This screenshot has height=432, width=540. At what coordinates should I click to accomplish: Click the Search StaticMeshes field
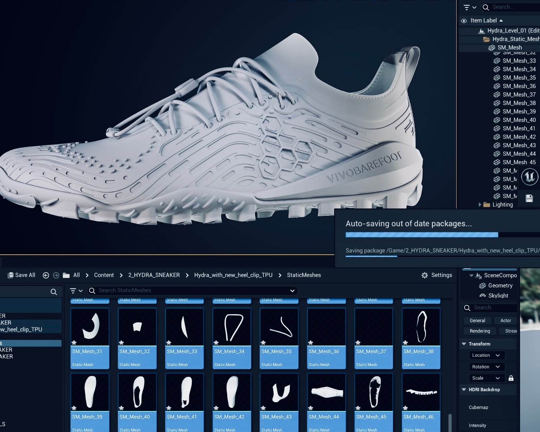coord(192,290)
